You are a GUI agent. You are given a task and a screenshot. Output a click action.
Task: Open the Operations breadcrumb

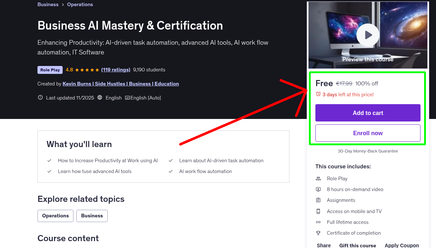tap(80, 4)
